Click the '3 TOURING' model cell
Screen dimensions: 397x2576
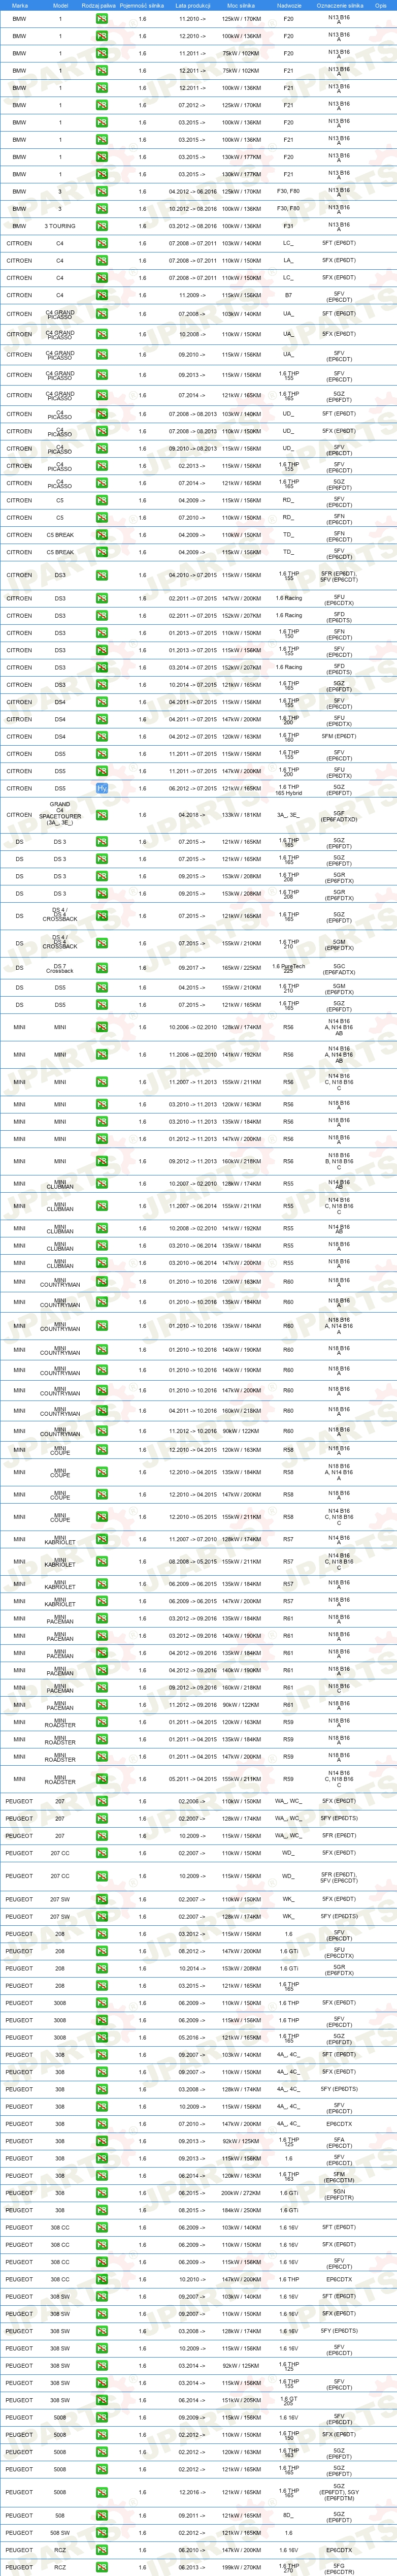(x=60, y=226)
